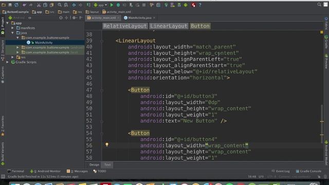Toggle the Build Variants side panel
This screenshot has width=329, height=185.
(x=3, y=154)
